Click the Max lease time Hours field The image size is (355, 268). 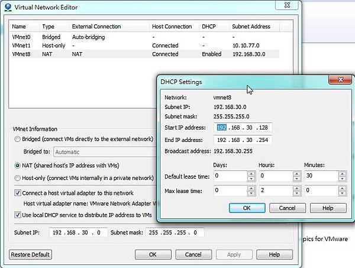pyautogui.click(x=276, y=190)
